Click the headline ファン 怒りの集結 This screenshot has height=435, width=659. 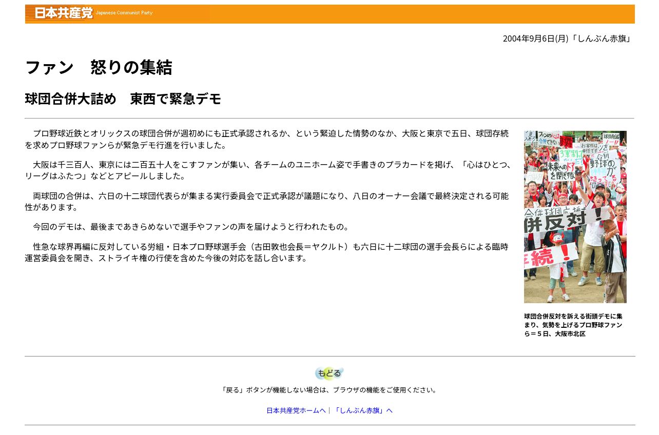99,67
